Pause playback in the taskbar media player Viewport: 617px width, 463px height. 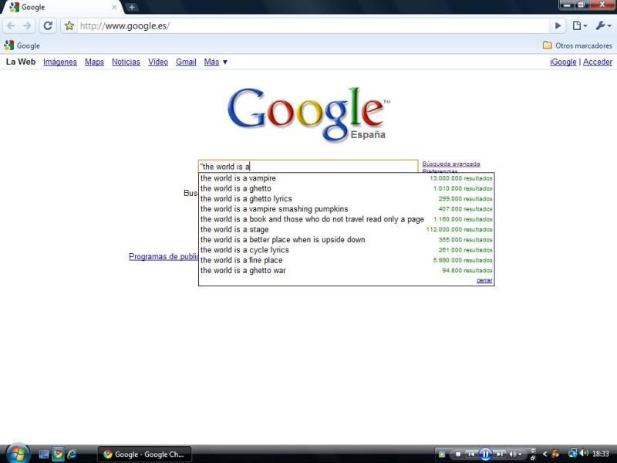click(x=485, y=455)
